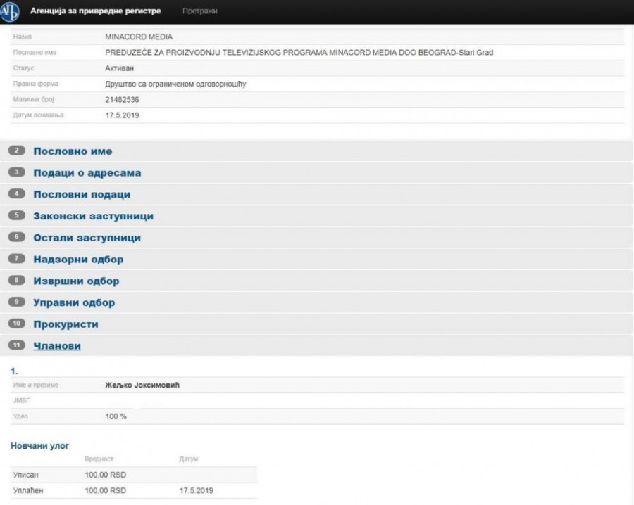Expand the Извршни одбор section
634x505 pixels.
coord(76,281)
